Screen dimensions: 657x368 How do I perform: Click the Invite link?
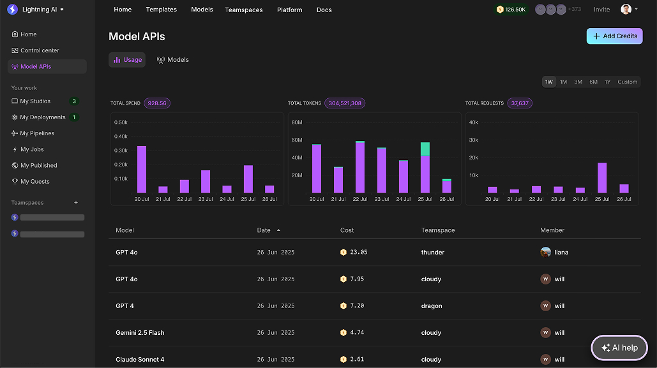(601, 9)
